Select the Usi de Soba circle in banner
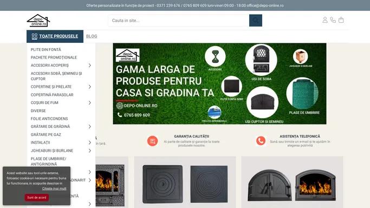Screen dimensions: 370x208 (x=261, y=60)
